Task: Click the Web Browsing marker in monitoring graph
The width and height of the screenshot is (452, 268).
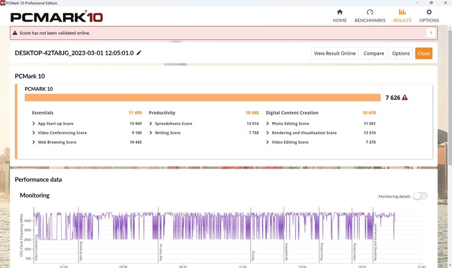Action: coord(81,251)
